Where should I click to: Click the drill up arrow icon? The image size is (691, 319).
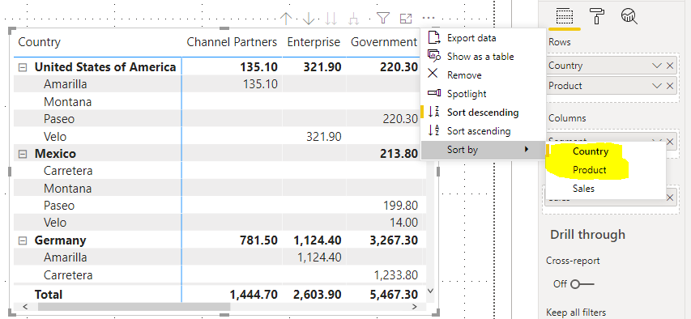(287, 18)
